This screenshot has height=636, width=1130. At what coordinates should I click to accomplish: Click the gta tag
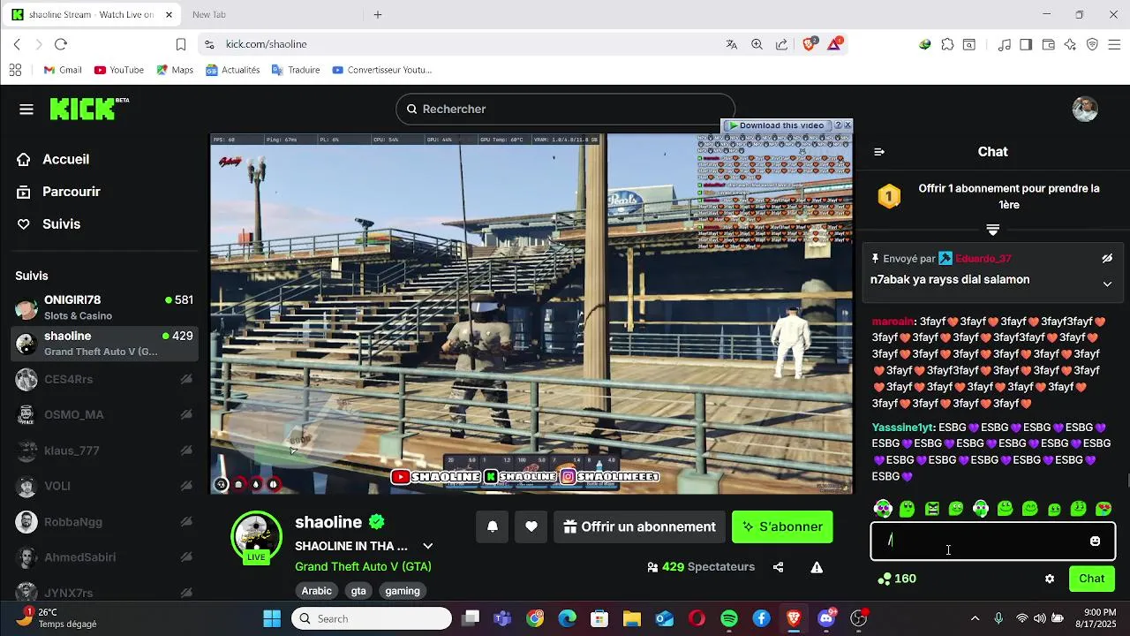tap(358, 591)
